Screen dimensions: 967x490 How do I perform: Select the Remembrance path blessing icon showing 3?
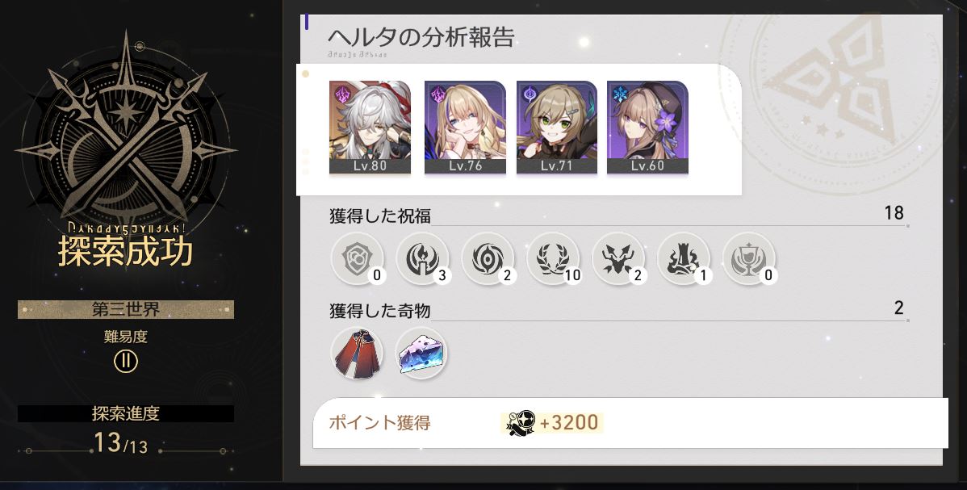point(422,258)
